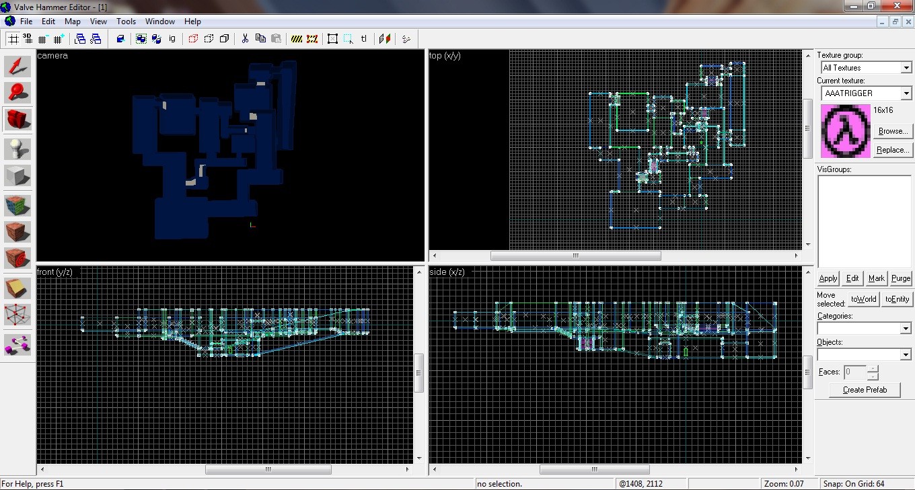Toggle ignore groups (ig) button
Viewport: 915px width, 490px height.
[x=172, y=39]
